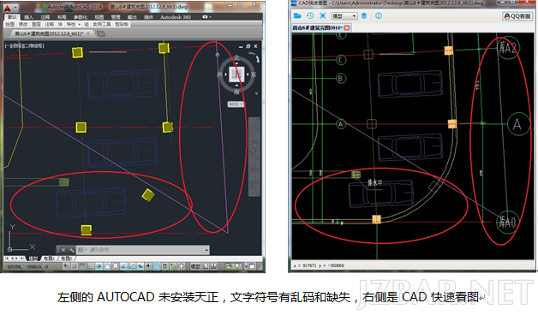The image size is (538, 315).
Task: Toggle Object Snap in the AutoCAD status bar
Action: pos(107,266)
